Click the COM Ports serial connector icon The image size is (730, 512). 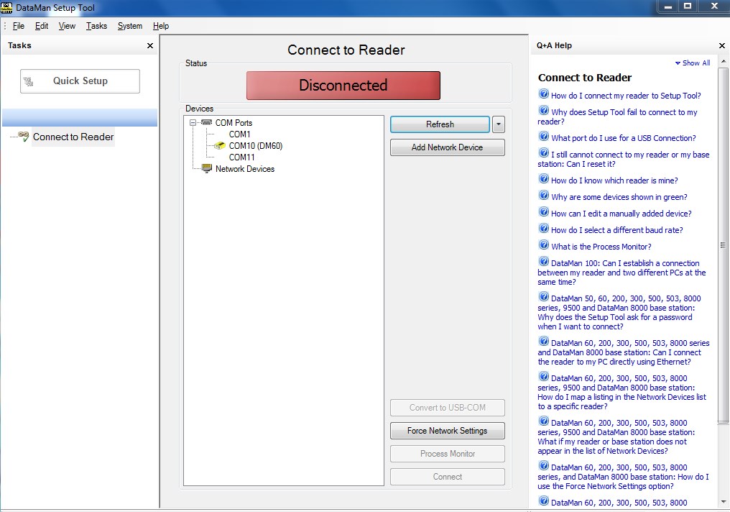pyautogui.click(x=207, y=122)
